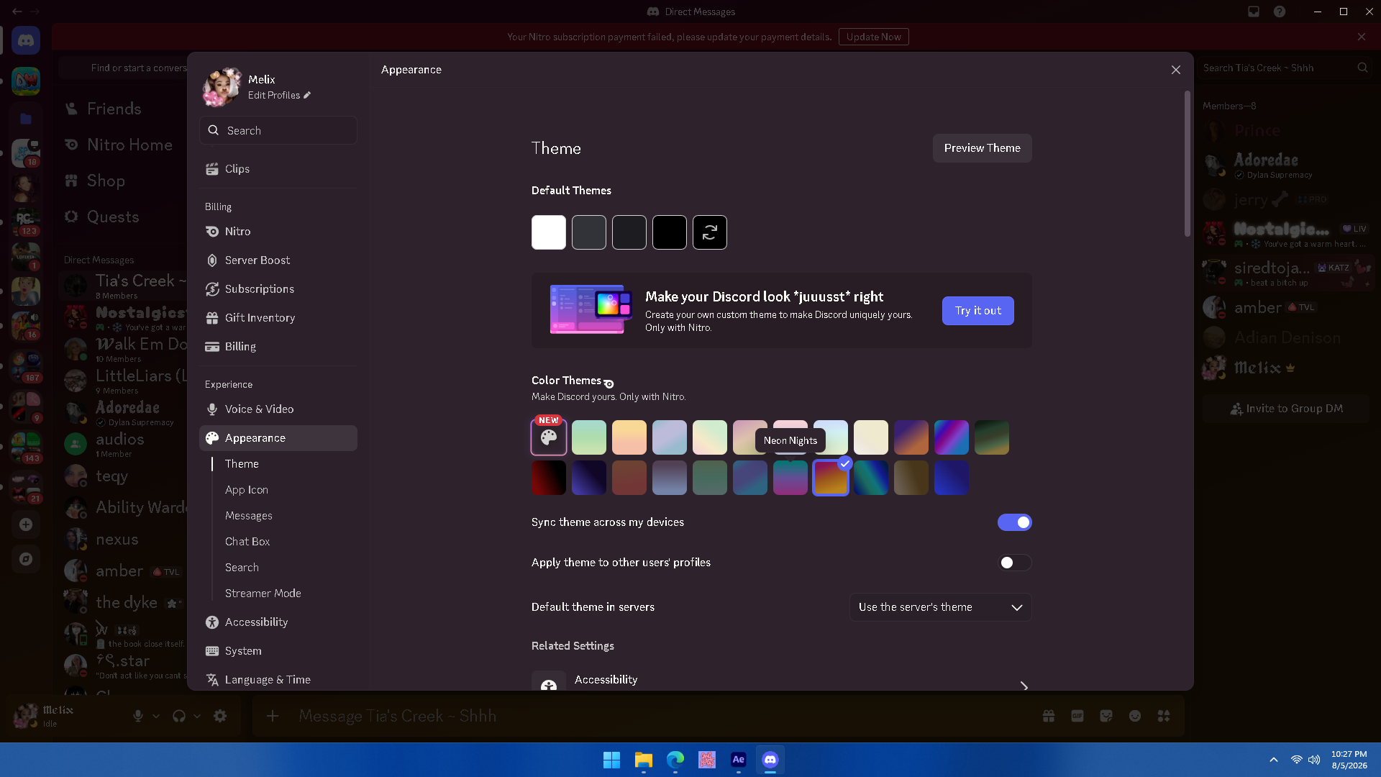This screenshot has width=1381, height=777.
Task: Jump to Messages subsection
Action: pos(249,516)
